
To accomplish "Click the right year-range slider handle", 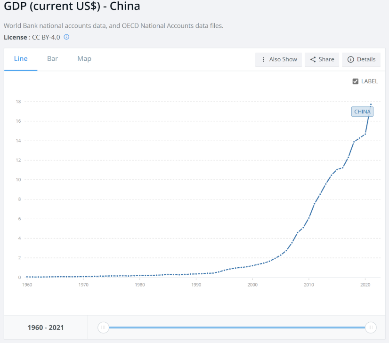I will tap(371, 327).
